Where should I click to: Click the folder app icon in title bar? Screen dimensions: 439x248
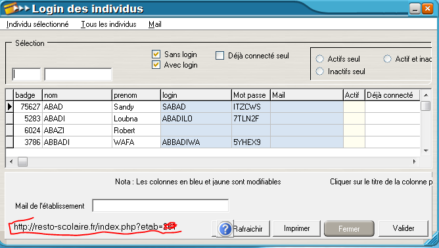11,8
